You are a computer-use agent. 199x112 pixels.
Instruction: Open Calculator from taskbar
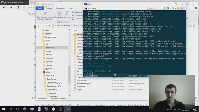click(x=39, y=109)
